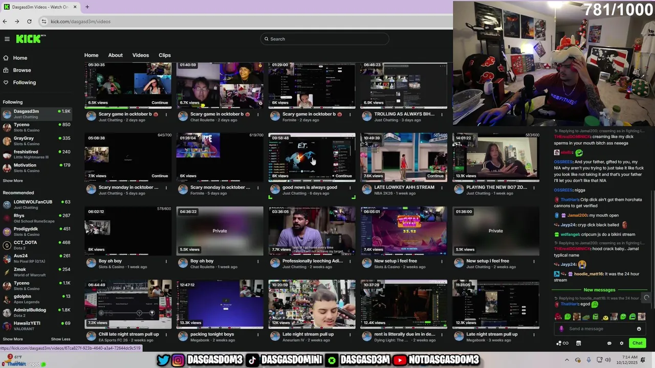Open the hamburger sidebar menu
This screenshot has width=655, height=368.
coord(7,39)
